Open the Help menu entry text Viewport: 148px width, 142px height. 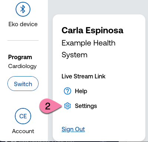pos(81,91)
